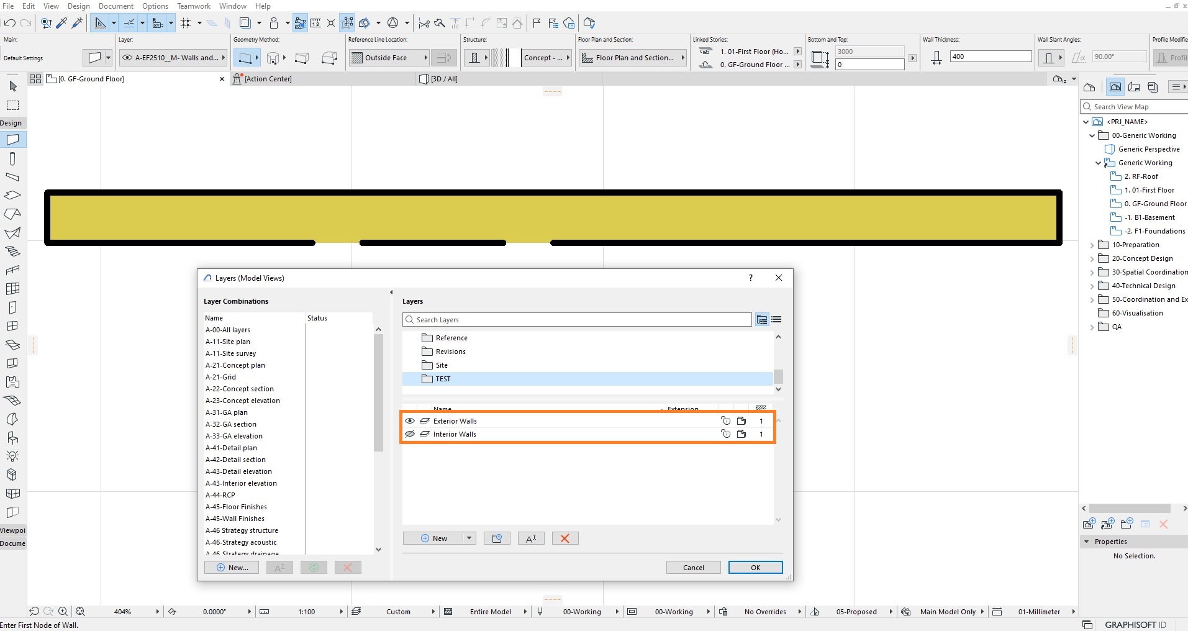Open 0. GF-Ground Floor view in Navigator
This screenshot has height=631, width=1188.
tap(1148, 204)
